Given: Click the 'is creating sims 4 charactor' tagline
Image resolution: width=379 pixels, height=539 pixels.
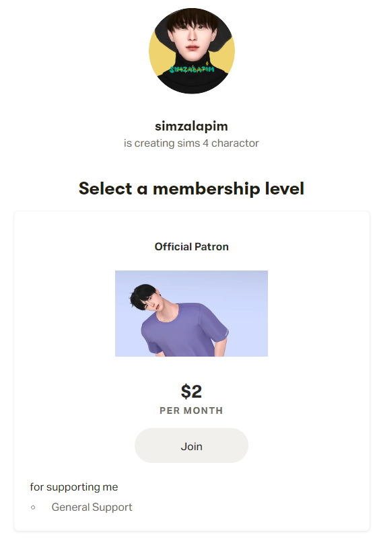Looking at the screenshot, I should (191, 143).
